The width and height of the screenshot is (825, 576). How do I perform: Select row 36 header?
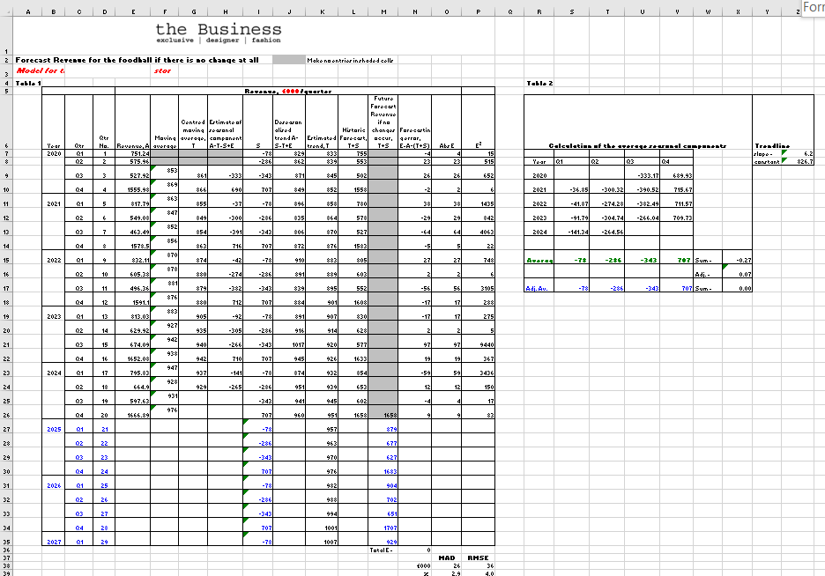(6, 550)
